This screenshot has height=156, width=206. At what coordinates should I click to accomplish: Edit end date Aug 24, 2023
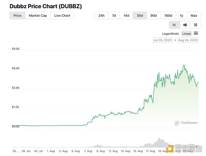coord(188,40)
